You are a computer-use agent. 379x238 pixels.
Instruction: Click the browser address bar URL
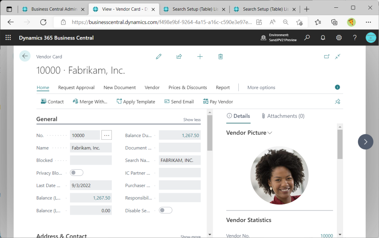point(162,22)
